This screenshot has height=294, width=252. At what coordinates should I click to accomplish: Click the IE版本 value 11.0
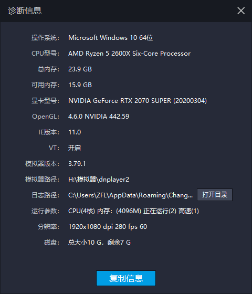click(75, 132)
